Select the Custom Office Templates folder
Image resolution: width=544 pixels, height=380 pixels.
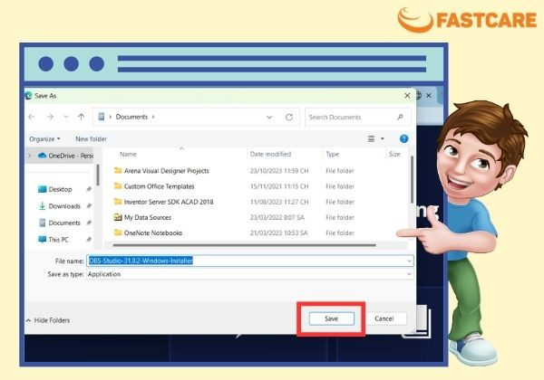159,186
